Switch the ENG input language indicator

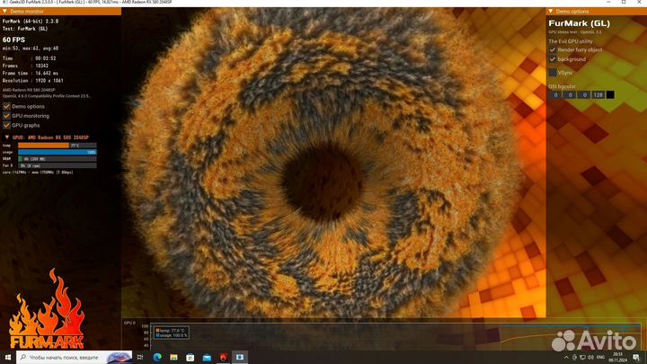point(600,358)
